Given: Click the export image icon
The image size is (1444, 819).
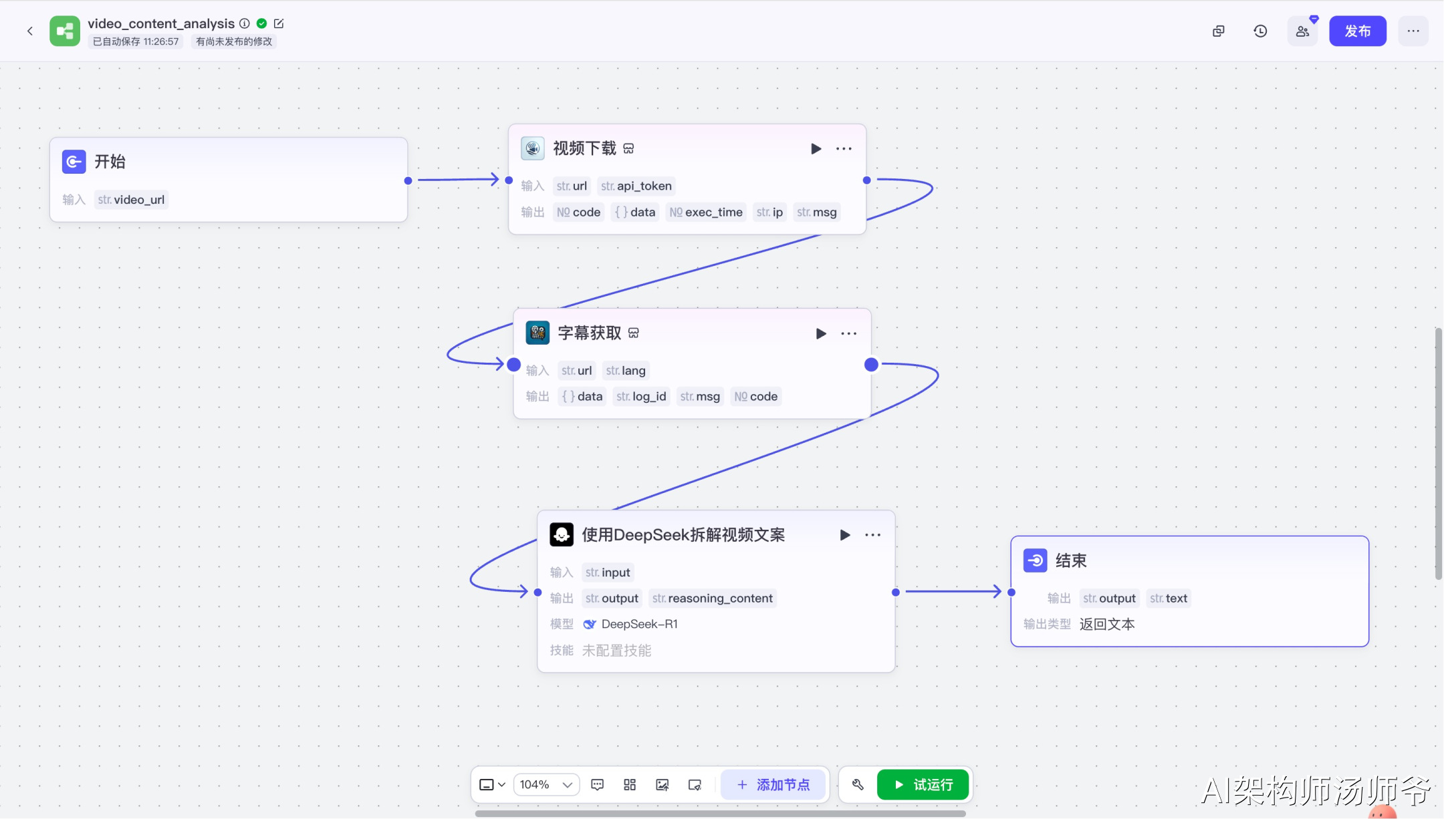Looking at the screenshot, I should 662,784.
